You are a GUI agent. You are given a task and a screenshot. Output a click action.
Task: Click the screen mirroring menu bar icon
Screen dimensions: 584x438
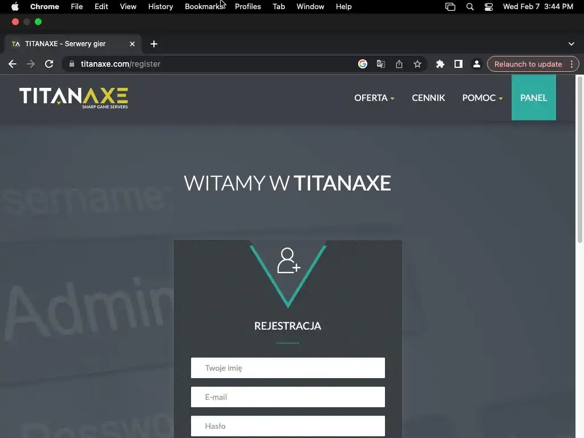[x=451, y=7]
